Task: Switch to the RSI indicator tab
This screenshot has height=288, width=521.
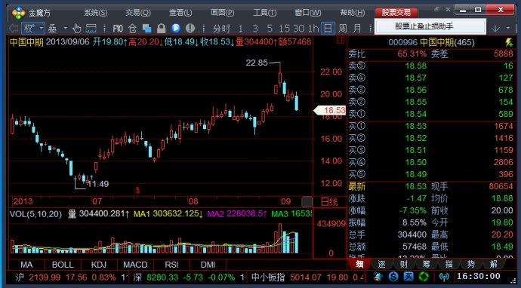Action: pos(172,265)
